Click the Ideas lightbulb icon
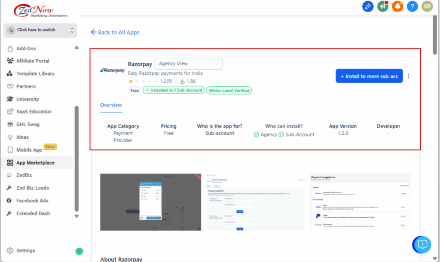440x262 pixels. 10,137
